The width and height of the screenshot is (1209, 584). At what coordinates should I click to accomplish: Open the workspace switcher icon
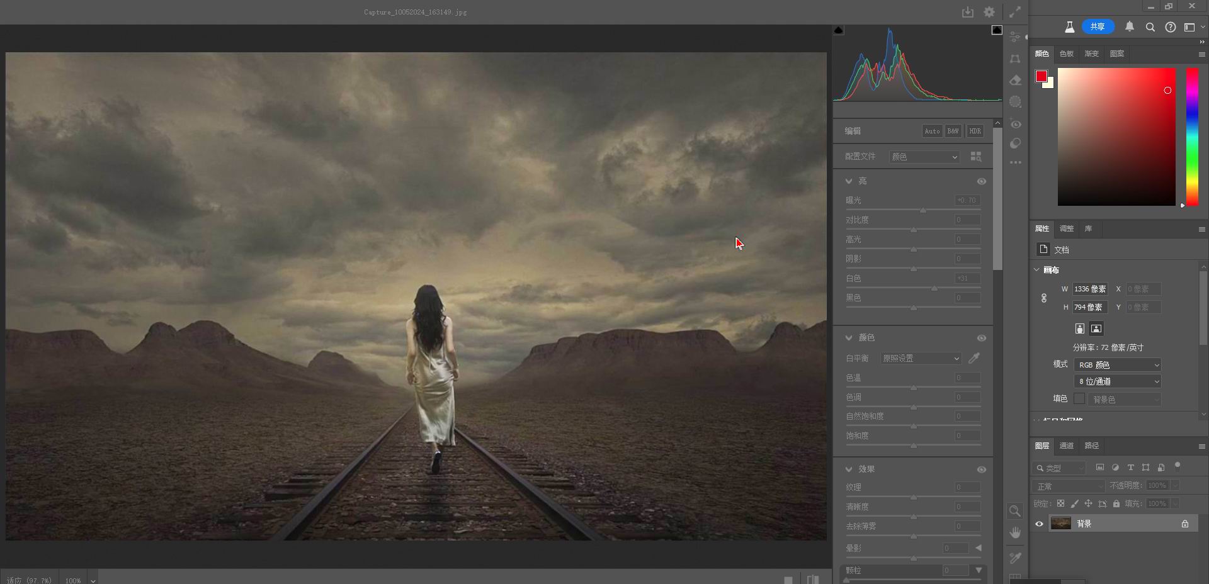point(1189,27)
